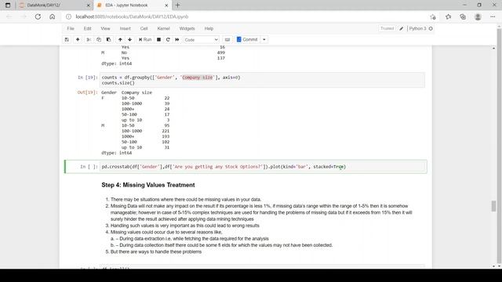Open the Kernel menu

pos(163,28)
